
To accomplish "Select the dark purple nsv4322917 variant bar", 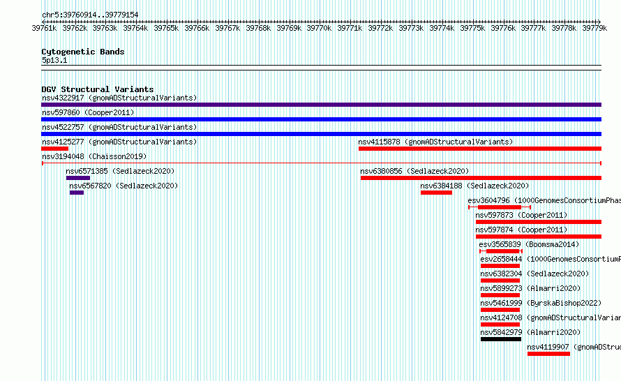I will [x=321, y=105].
